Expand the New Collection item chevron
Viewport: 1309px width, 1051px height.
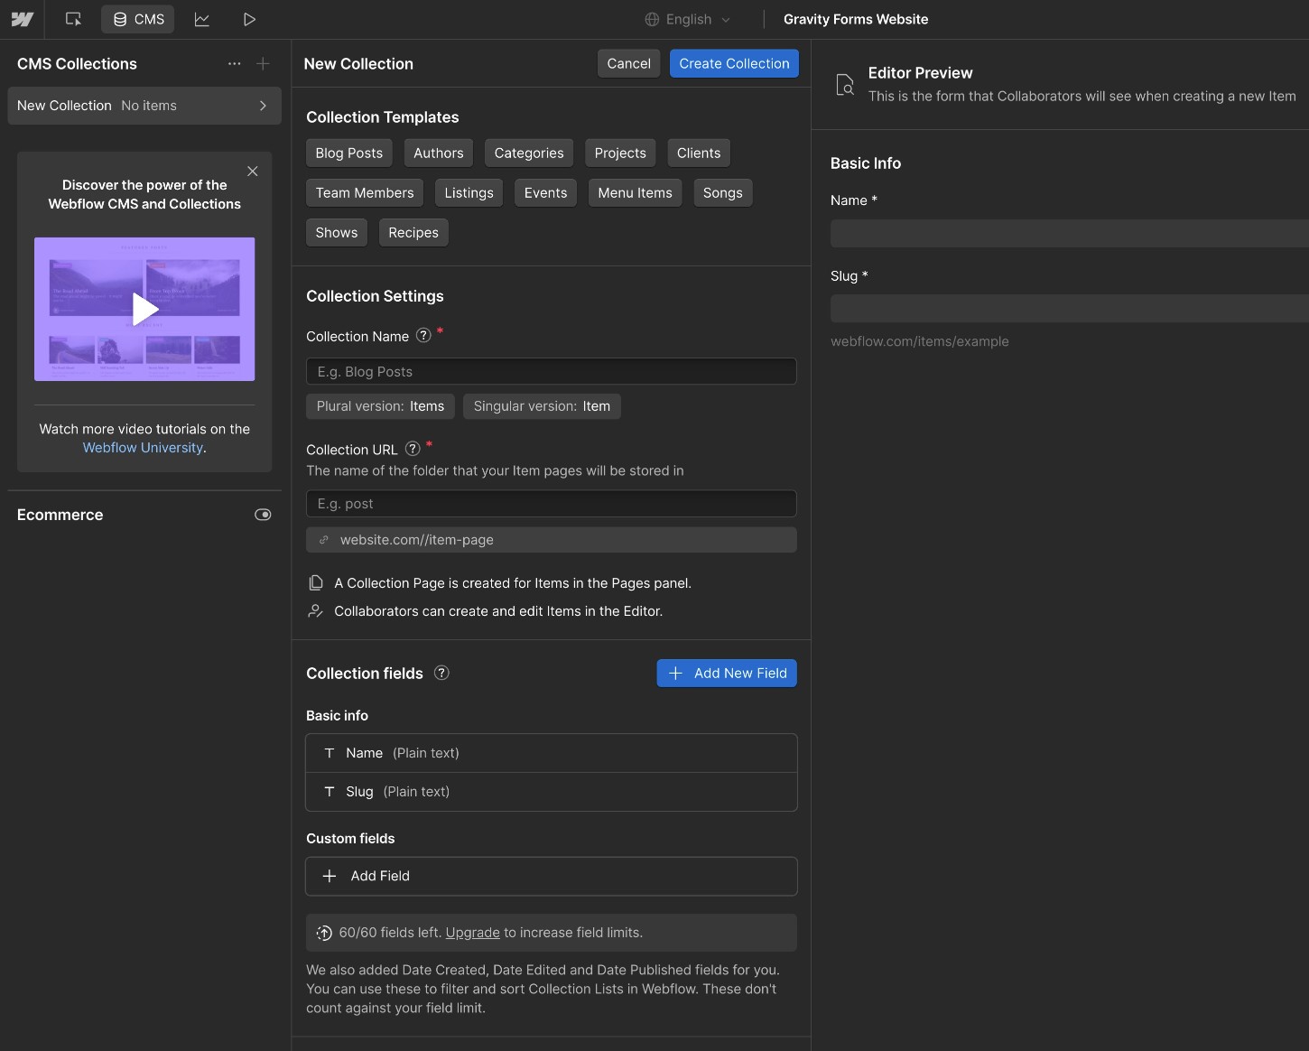point(263,106)
